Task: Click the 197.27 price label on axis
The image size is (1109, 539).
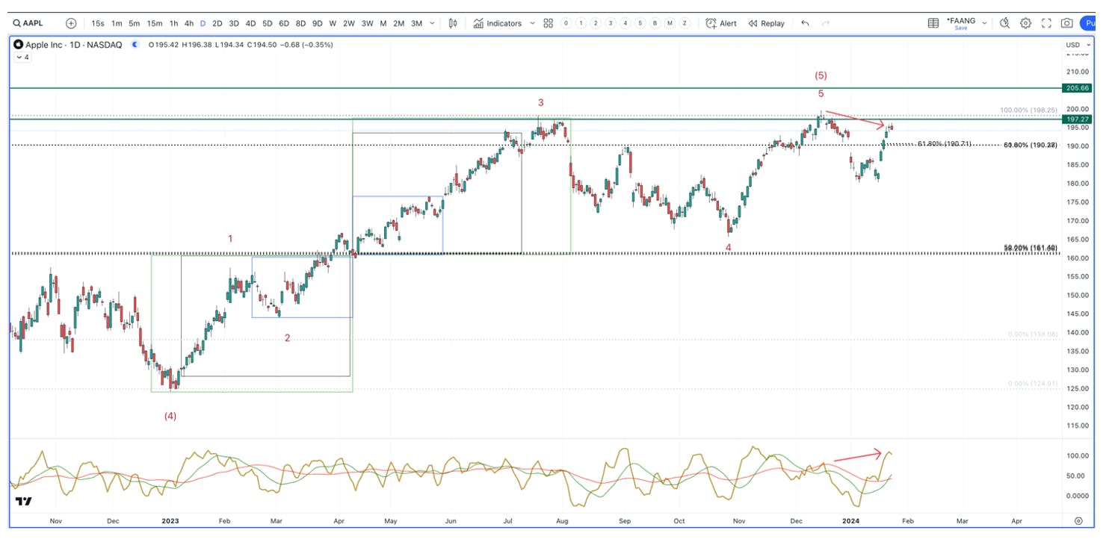Action: pos(1077,119)
